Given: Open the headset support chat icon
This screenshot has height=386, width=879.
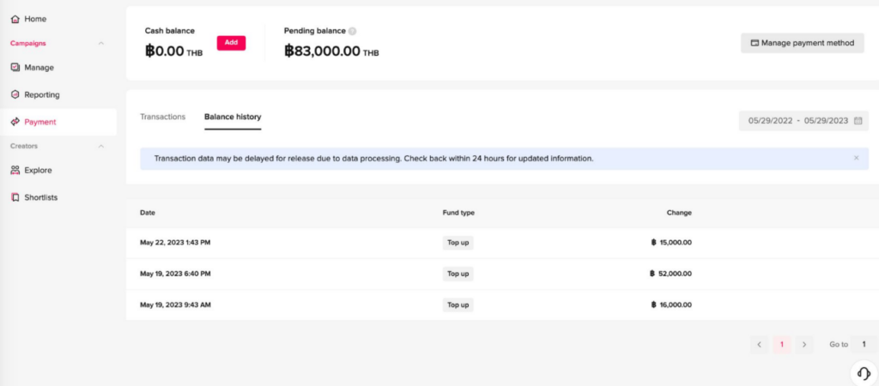Looking at the screenshot, I should pos(864,373).
